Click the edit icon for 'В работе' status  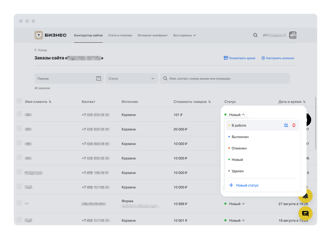click(286, 125)
